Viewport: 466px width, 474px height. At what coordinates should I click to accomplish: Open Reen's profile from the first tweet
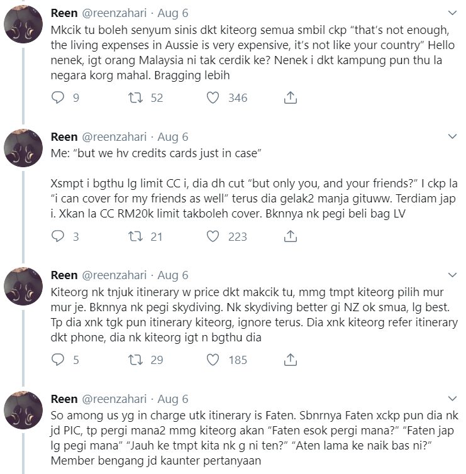[64, 13]
